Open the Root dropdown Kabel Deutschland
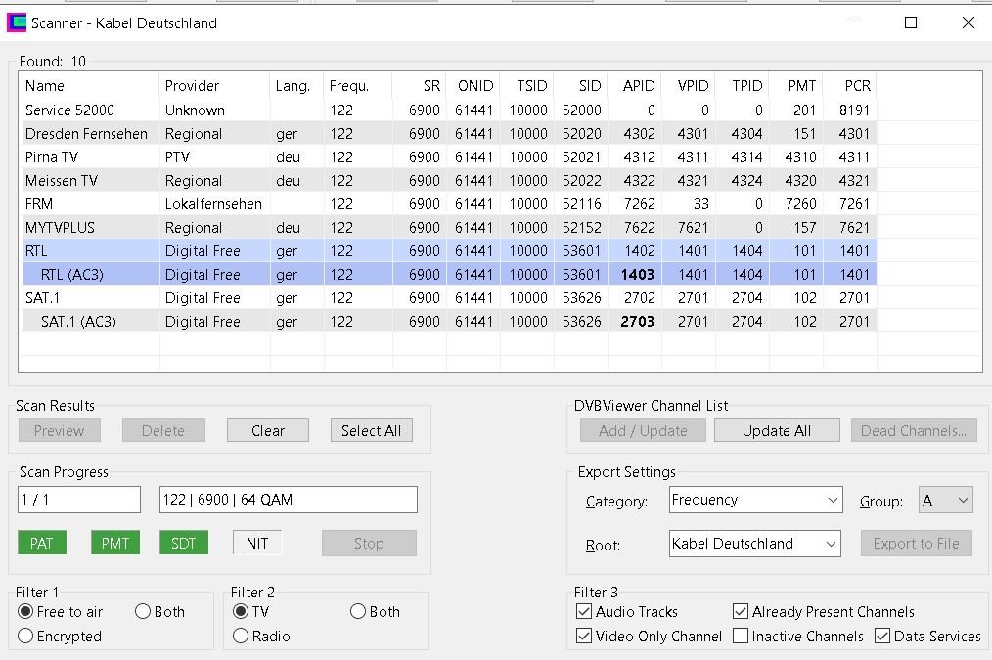This screenshot has width=992, height=660. pyautogui.click(x=754, y=544)
